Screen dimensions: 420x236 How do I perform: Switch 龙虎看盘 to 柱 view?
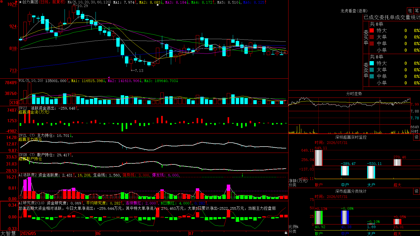410,10
